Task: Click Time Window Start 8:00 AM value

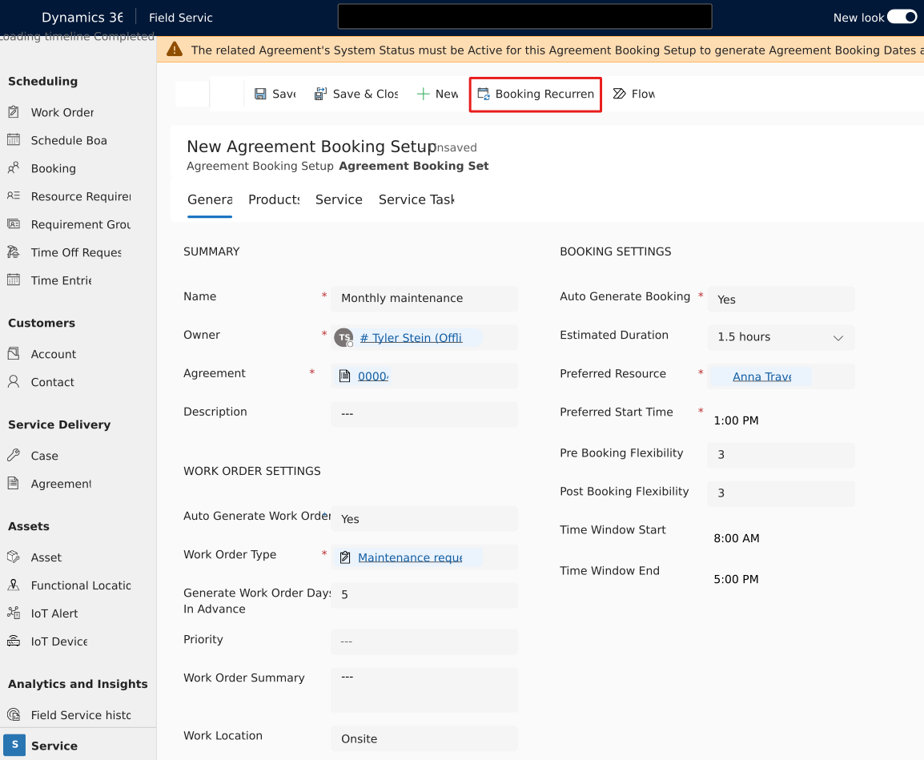Action: point(737,538)
